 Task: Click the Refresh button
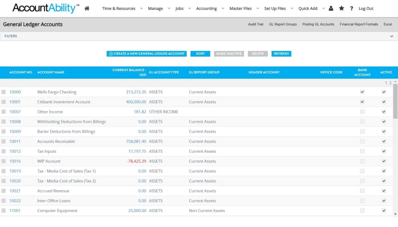click(281, 54)
